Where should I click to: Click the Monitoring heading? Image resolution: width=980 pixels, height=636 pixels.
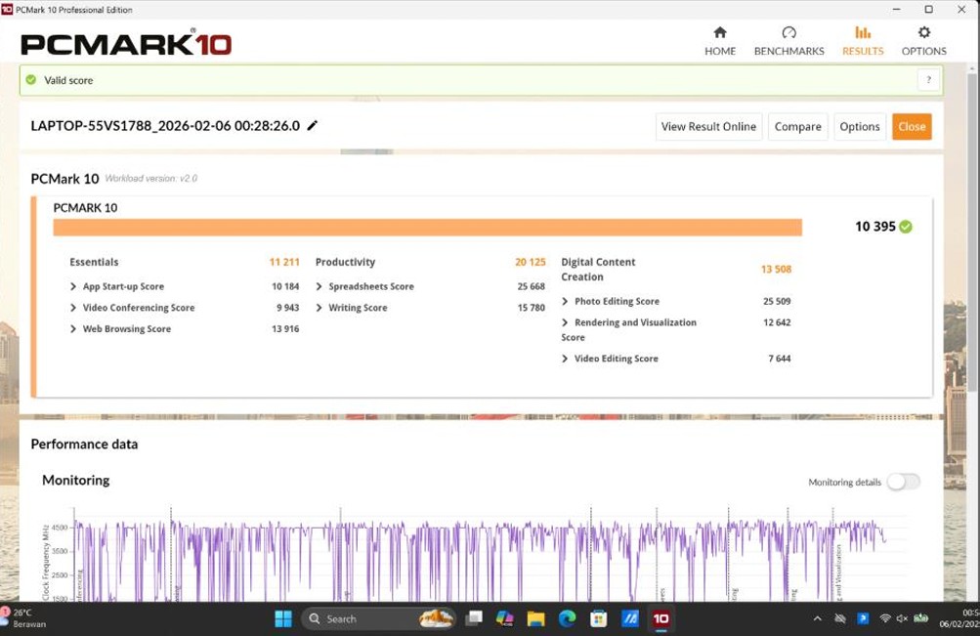pyautogui.click(x=75, y=481)
